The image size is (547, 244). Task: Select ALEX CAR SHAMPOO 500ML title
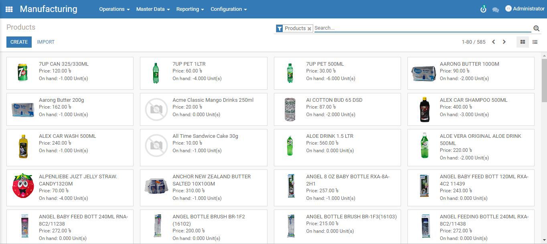click(x=474, y=100)
